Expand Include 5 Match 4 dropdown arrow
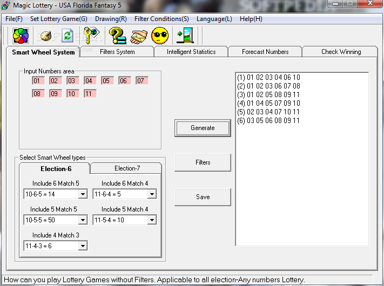Screen dimensions: 384x286 [152, 220]
